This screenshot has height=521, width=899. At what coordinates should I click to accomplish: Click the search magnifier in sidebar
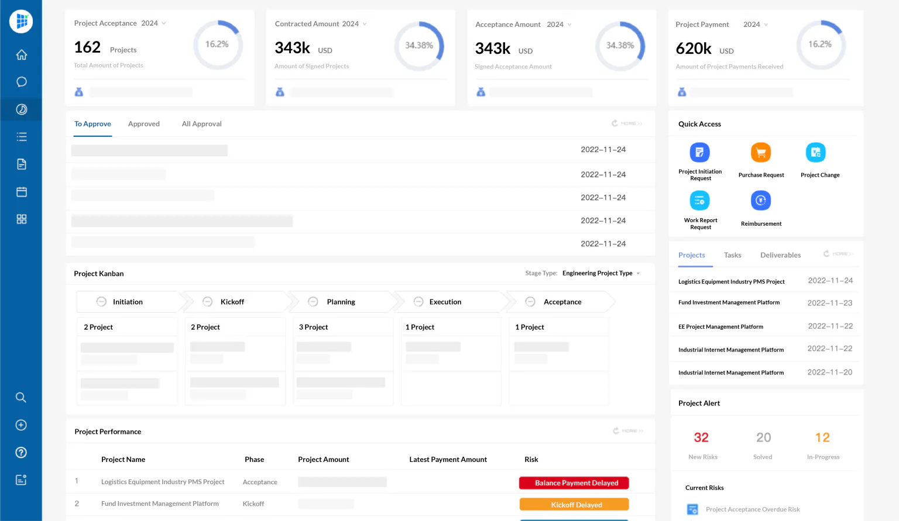(21, 398)
